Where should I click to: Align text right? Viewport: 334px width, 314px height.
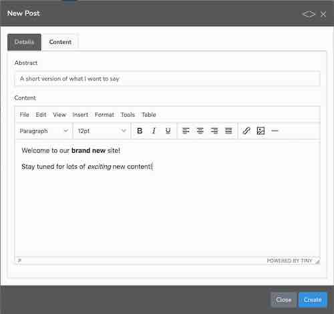click(x=214, y=131)
